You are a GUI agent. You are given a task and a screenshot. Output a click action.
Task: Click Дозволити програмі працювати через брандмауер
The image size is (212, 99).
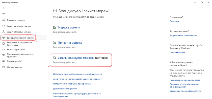click(77, 74)
